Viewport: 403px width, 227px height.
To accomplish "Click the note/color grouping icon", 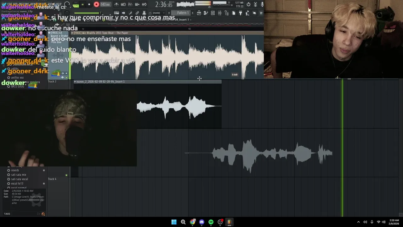I will 130,13.
